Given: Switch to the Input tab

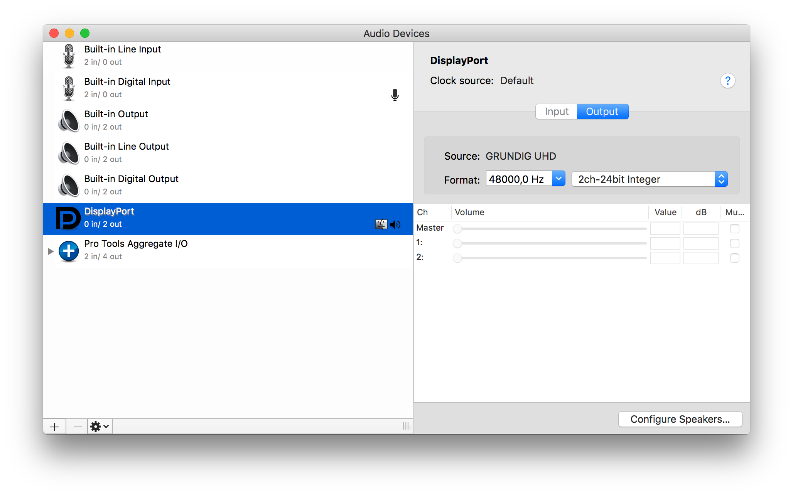Looking at the screenshot, I should click(x=556, y=111).
